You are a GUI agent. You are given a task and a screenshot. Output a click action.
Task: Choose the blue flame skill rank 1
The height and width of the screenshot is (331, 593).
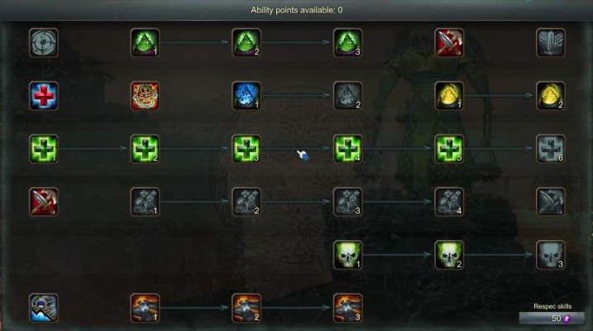click(246, 96)
